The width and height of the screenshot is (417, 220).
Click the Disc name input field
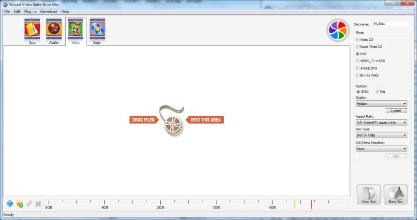pyautogui.click(x=391, y=24)
